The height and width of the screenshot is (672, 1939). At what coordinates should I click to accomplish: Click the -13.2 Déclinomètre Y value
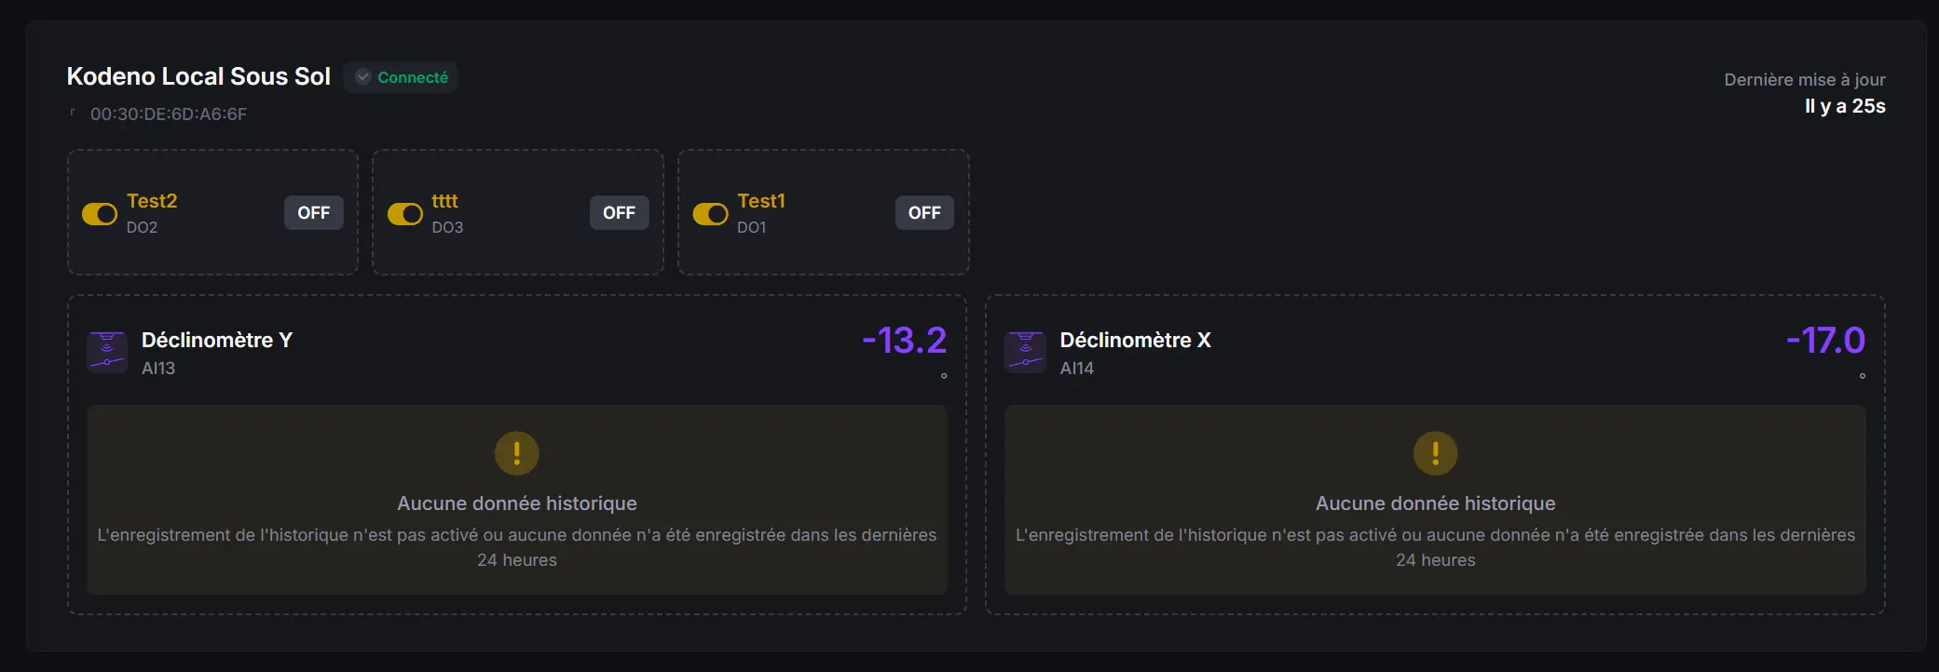[x=904, y=341]
